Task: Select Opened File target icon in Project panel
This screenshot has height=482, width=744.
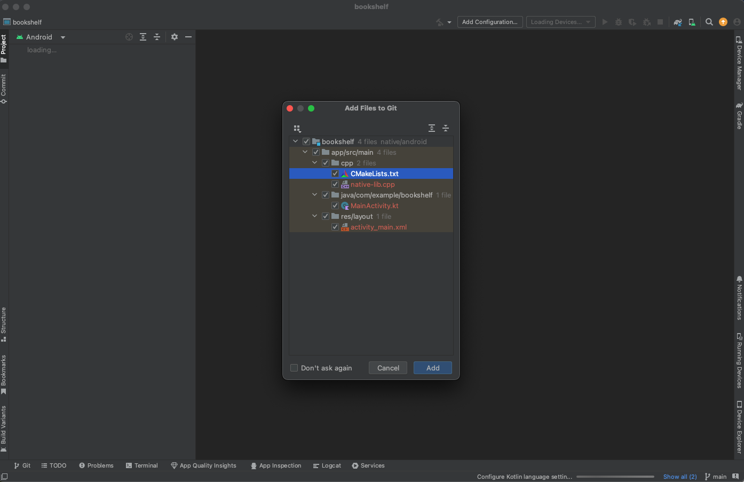Action: click(129, 37)
